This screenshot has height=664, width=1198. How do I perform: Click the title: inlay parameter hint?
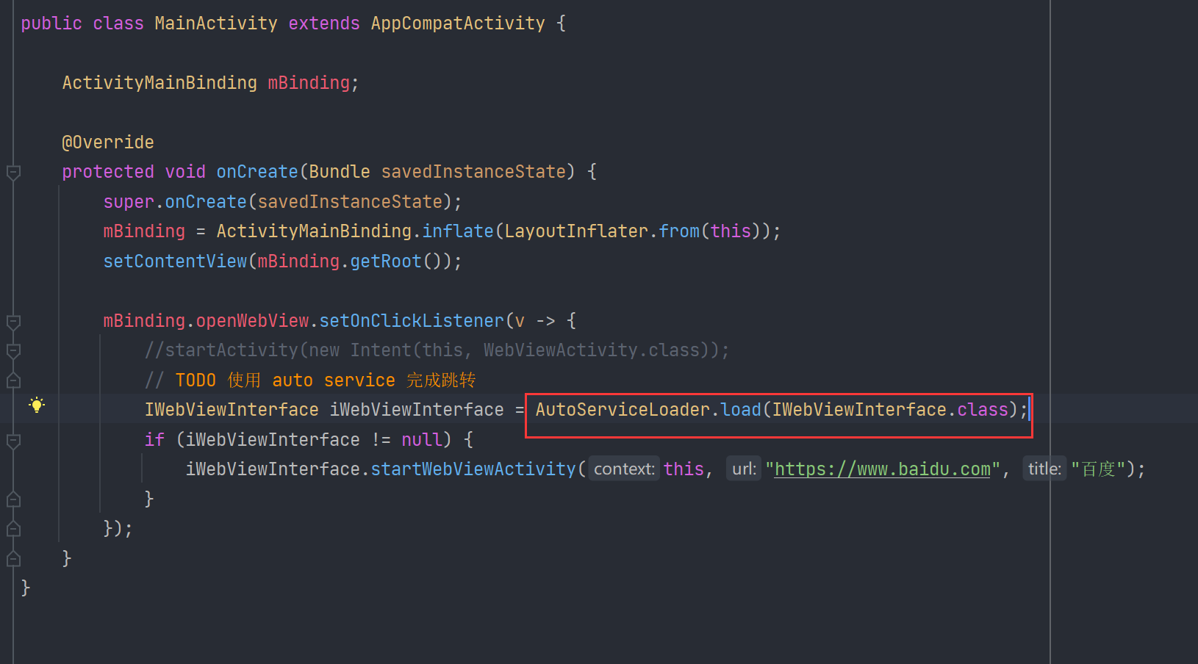coord(1044,468)
